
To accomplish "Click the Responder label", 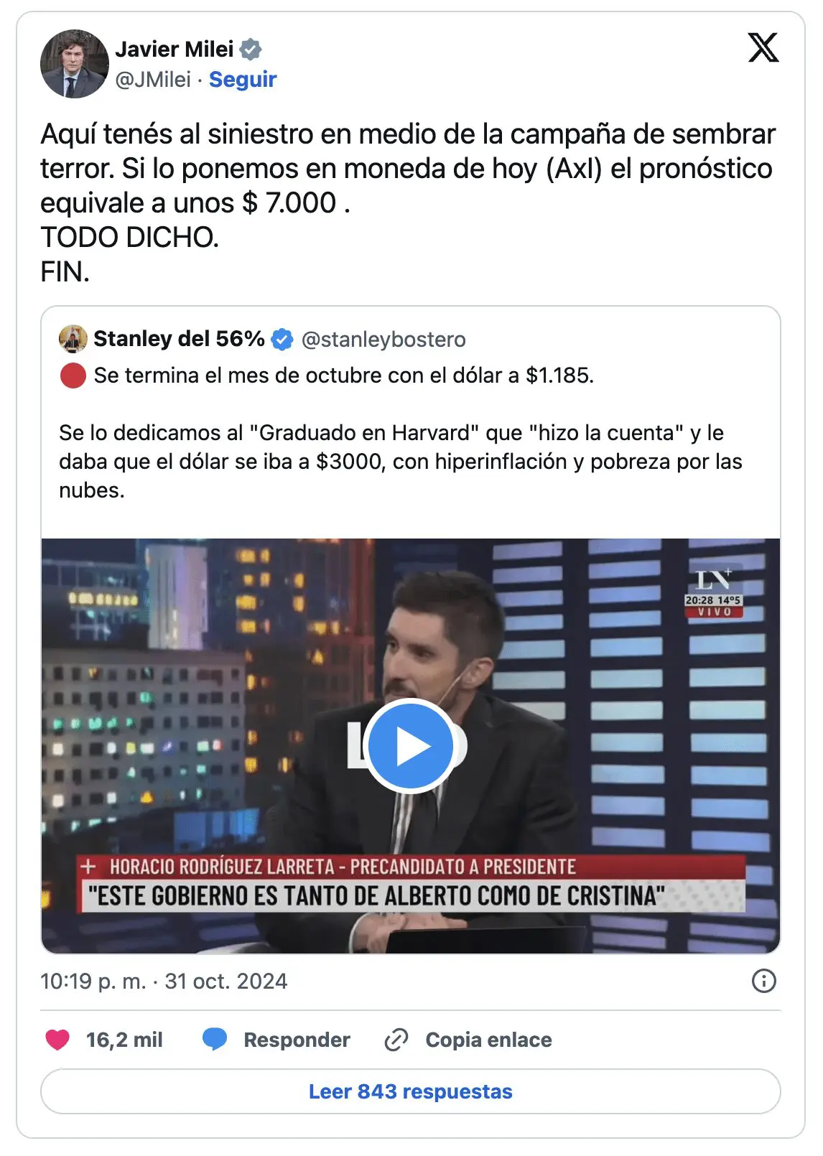I will pos(297,1040).
